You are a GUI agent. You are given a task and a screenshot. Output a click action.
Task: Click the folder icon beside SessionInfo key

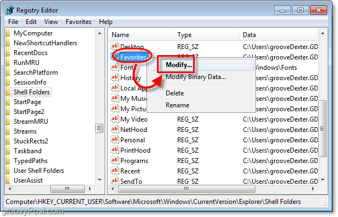coord(8,82)
